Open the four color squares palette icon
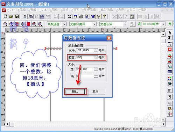The width and height of the screenshot is (175, 132). [x=170, y=78]
